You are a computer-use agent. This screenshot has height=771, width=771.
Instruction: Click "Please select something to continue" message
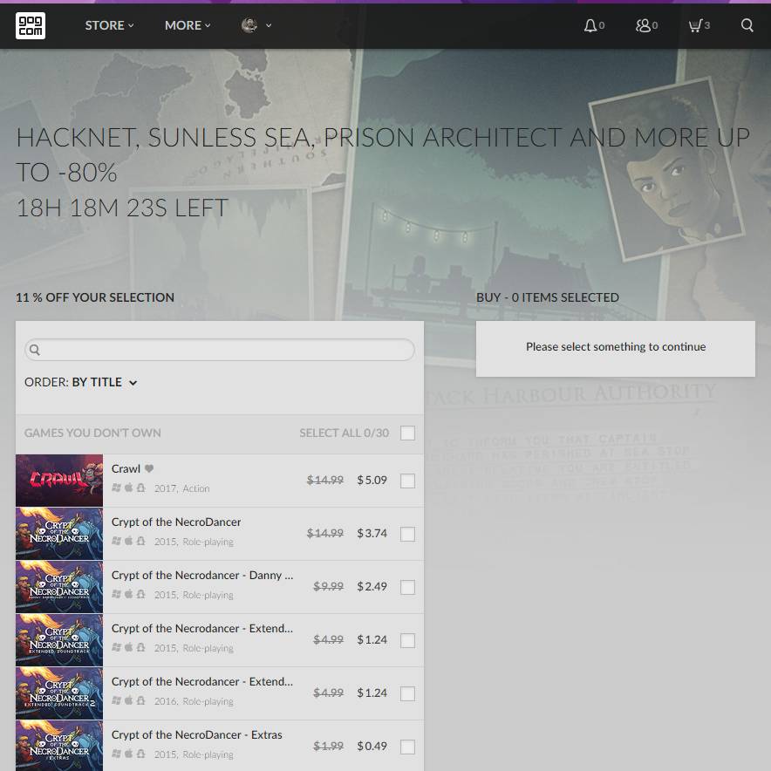pyautogui.click(x=616, y=346)
